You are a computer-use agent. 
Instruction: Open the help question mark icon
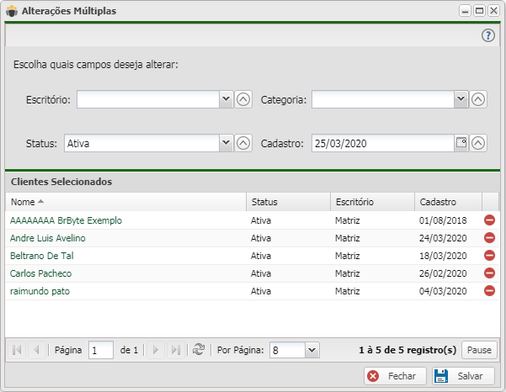487,35
